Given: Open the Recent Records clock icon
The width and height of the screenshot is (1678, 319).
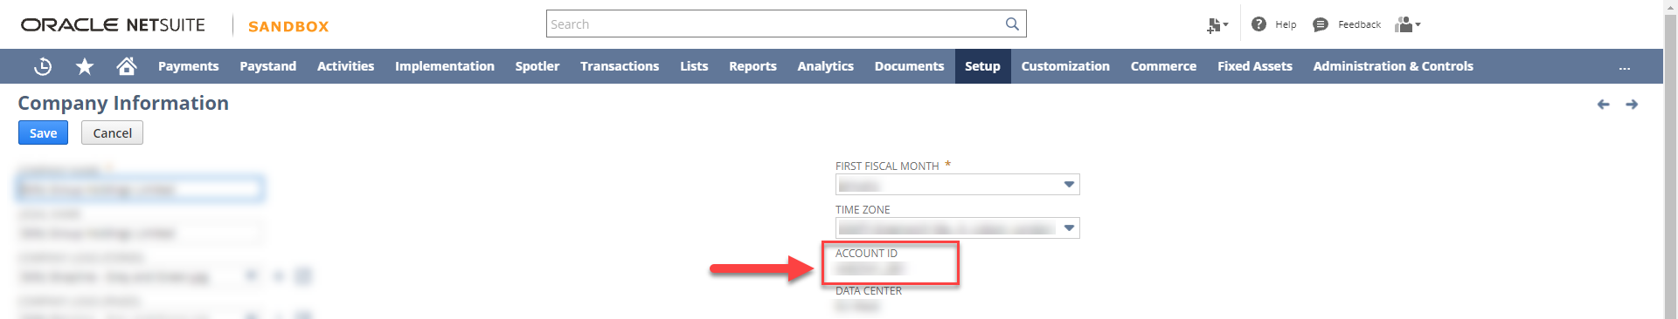Looking at the screenshot, I should [x=43, y=66].
